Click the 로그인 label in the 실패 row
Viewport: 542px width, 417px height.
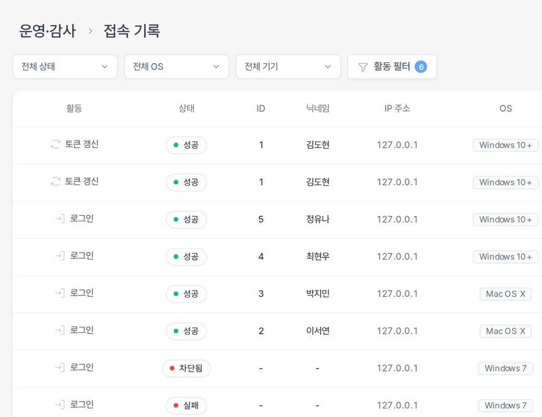pos(82,405)
